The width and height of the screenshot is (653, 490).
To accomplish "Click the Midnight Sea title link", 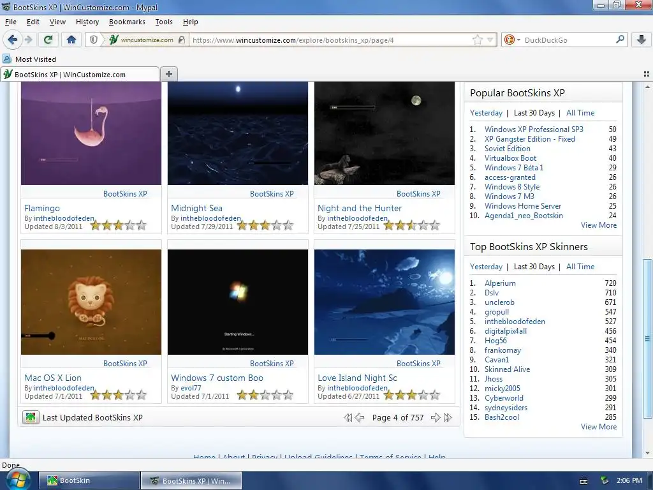I will (x=196, y=208).
